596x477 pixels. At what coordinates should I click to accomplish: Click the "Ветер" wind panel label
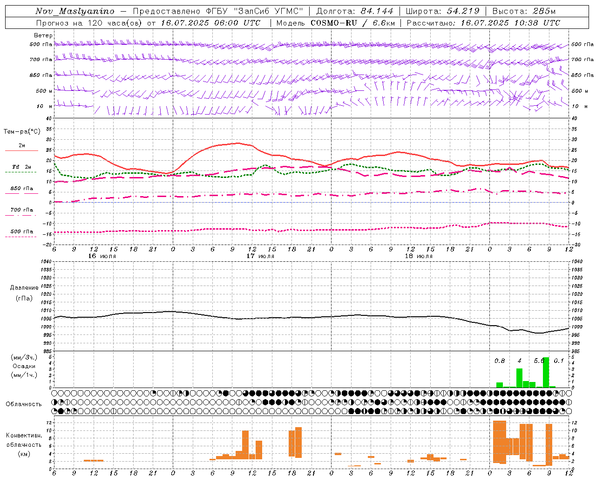(43, 35)
